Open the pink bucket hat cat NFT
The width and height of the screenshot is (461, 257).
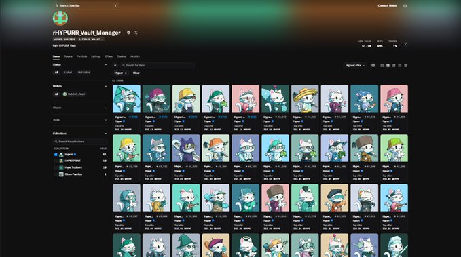394,99
